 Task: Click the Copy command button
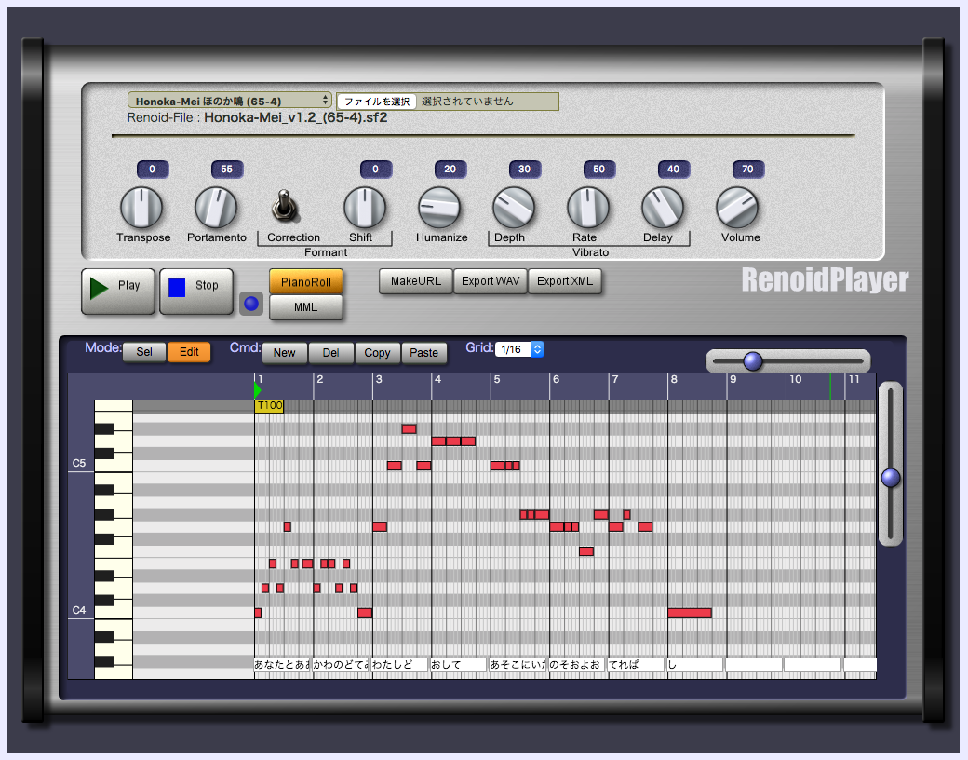(377, 353)
